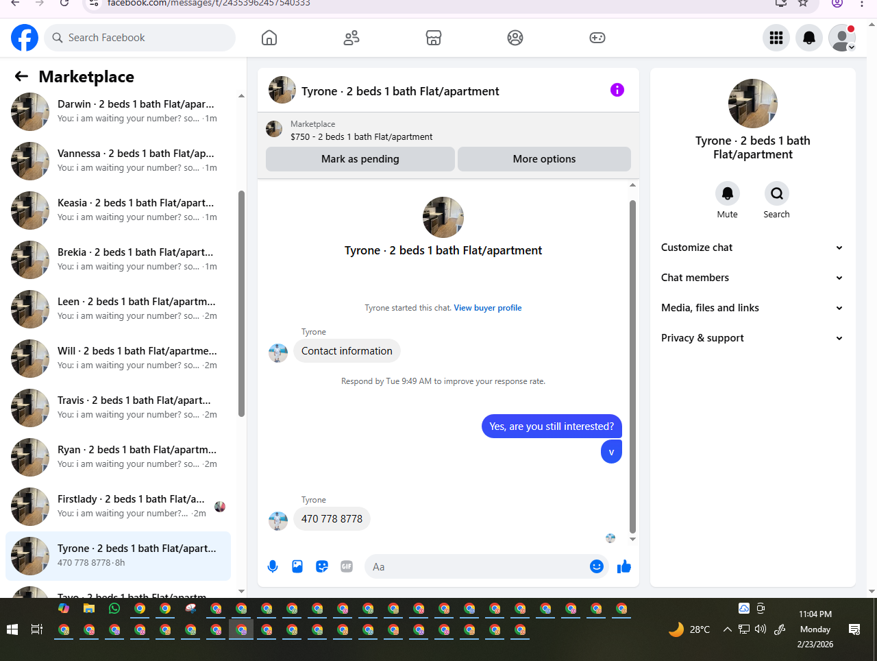Mute this chat with the bell icon
877x661 pixels.
728,193
